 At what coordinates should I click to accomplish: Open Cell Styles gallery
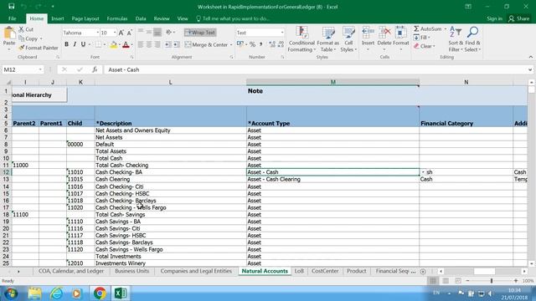point(348,39)
